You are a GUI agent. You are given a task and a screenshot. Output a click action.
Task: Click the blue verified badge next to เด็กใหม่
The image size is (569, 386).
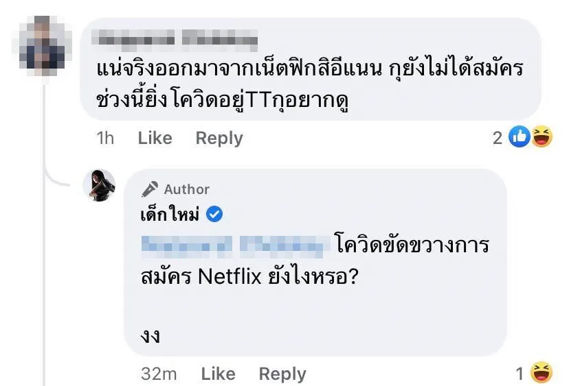point(214,215)
